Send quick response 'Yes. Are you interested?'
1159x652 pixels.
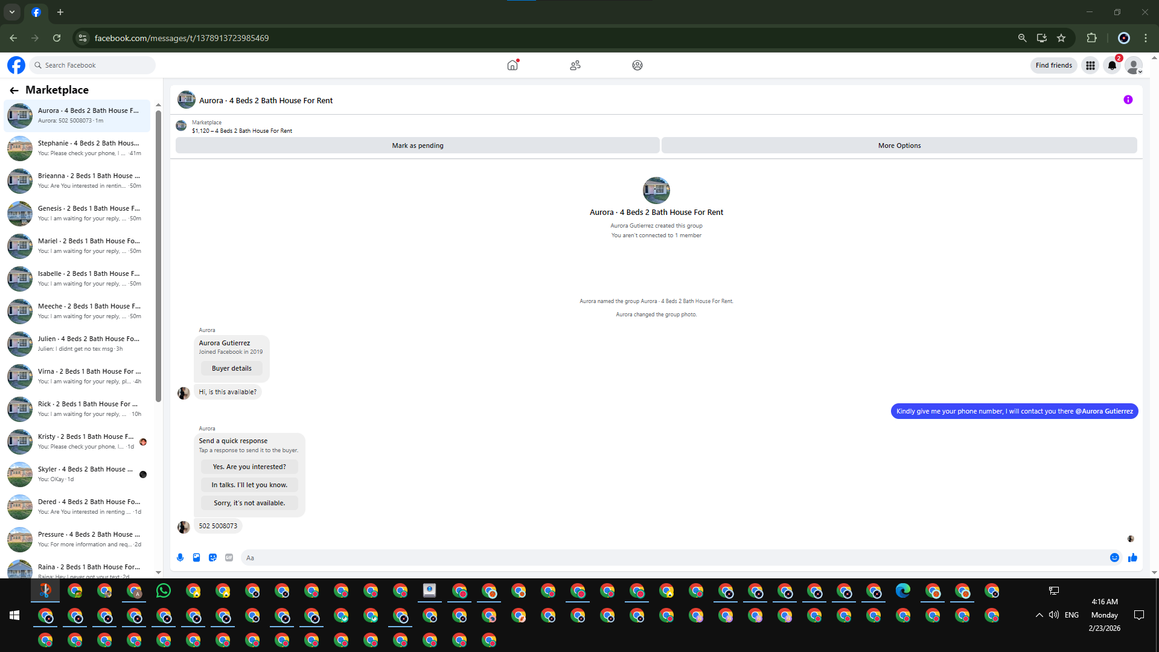click(249, 467)
